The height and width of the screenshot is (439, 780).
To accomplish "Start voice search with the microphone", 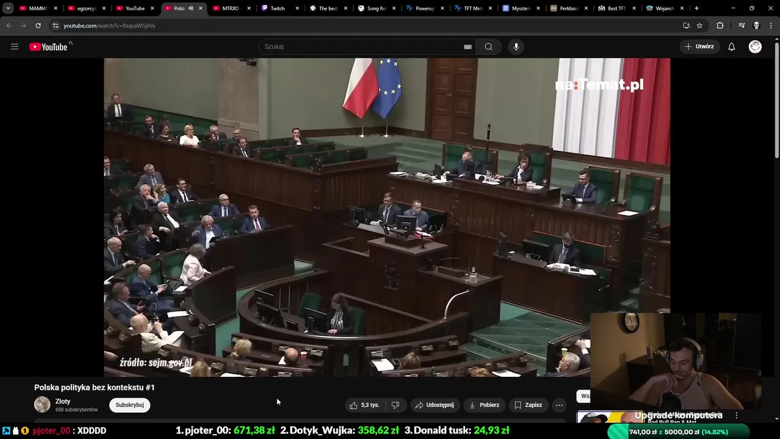I will [x=516, y=47].
